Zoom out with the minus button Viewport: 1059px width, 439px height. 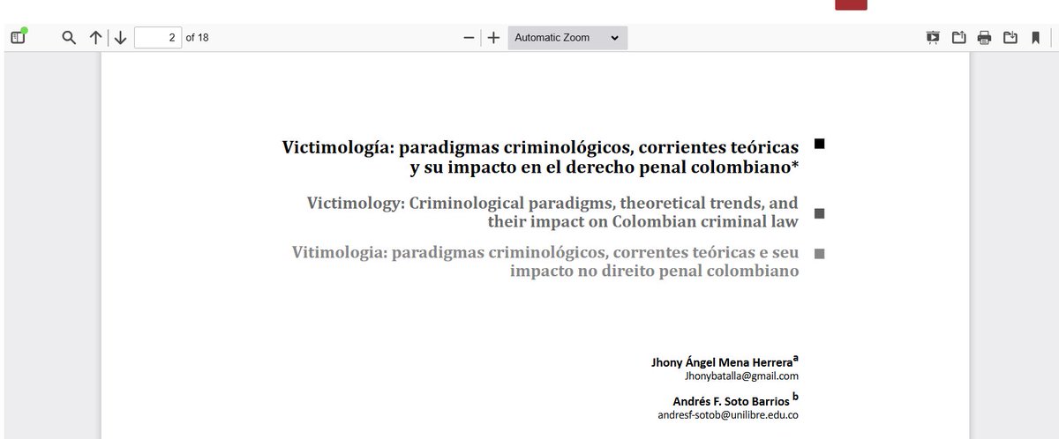(x=469, y=38)
